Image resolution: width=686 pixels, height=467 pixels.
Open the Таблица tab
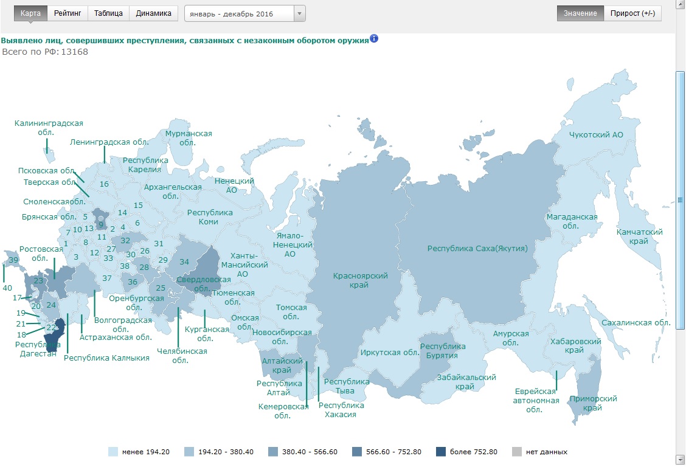click(x=108, y=13)
